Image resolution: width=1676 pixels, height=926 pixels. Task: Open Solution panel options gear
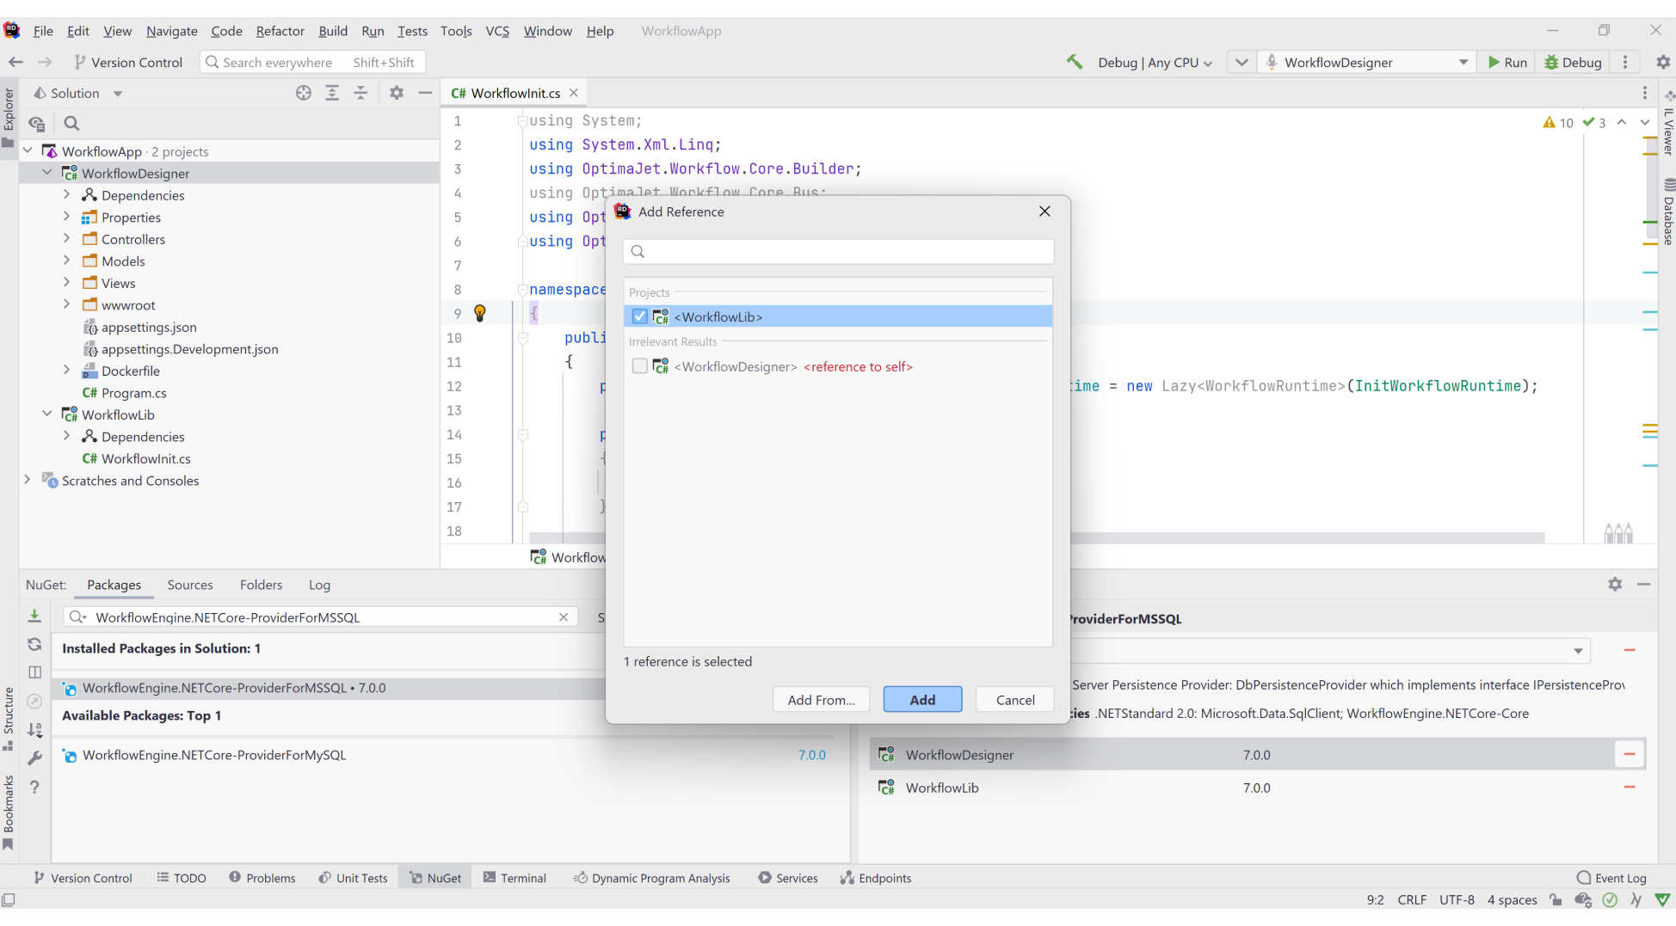396,93
